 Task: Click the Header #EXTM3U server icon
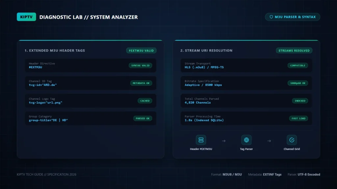pyautogui.click(x=201, y=140)
